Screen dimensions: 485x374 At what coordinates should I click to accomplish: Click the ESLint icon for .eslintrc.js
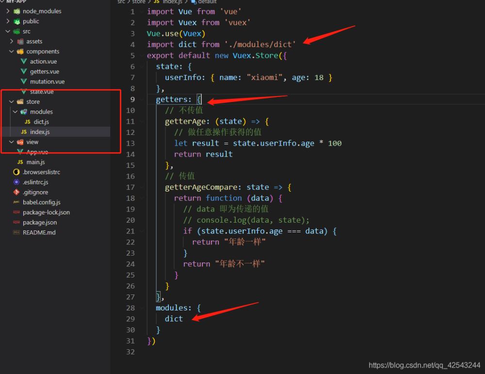click(17, 182)
